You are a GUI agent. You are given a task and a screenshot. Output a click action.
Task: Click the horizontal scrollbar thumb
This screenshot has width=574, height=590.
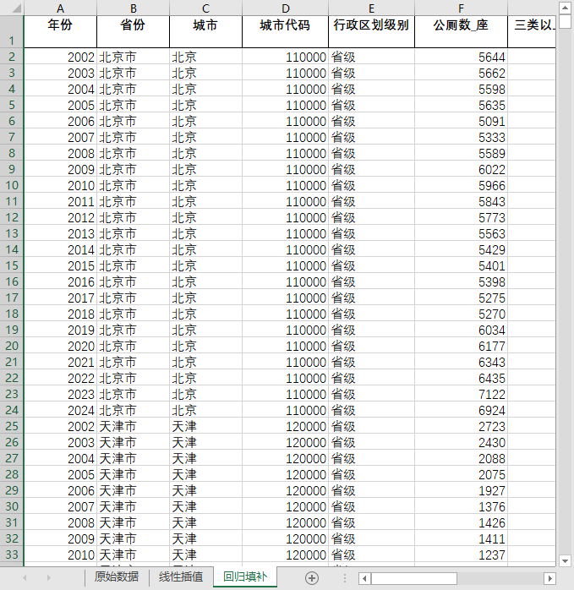point(413,578)
